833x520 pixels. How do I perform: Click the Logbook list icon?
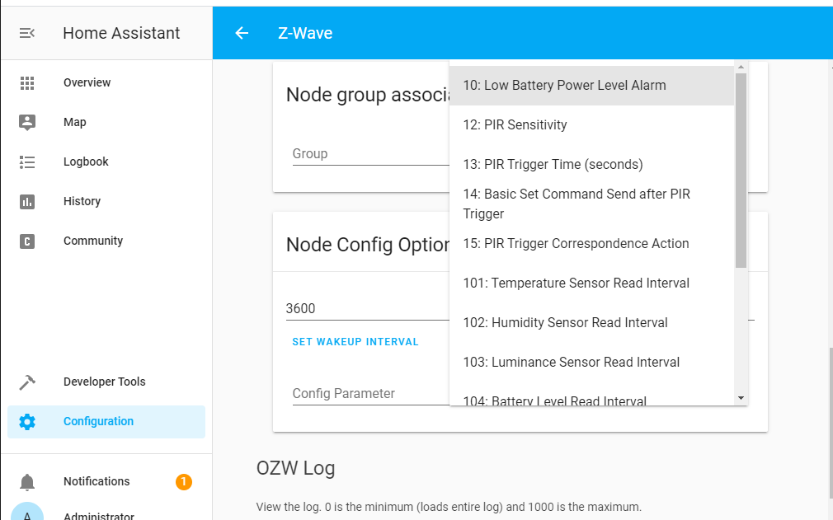(x=27, y=162)
